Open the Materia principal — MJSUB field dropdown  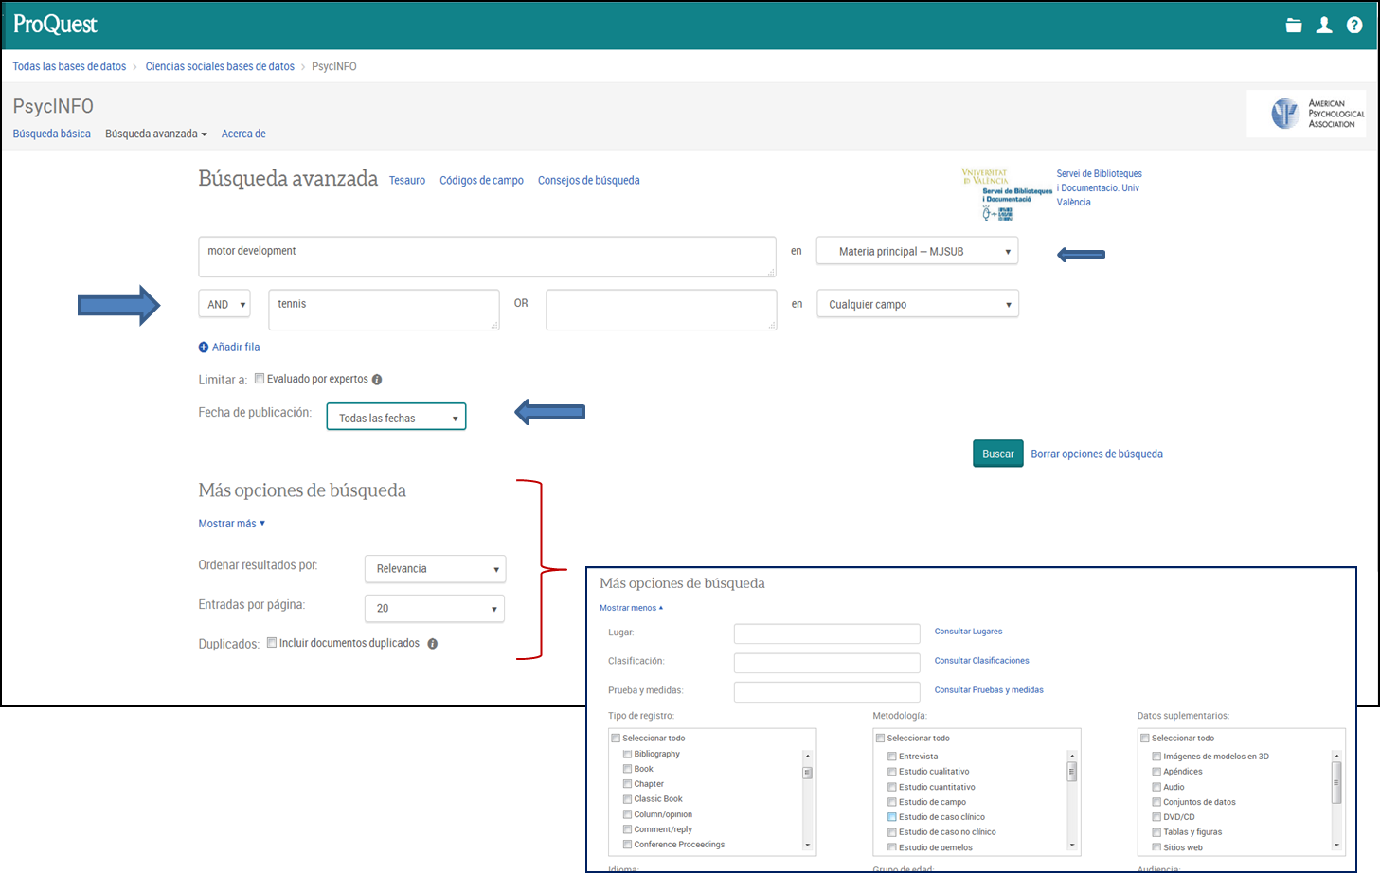pos(917,251)
